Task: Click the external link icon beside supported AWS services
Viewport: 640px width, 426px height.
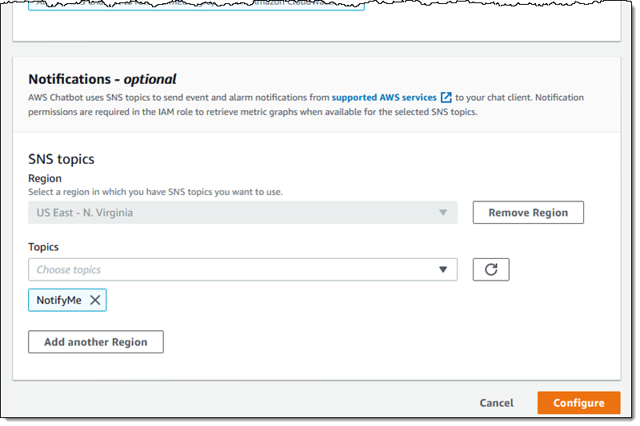Action: [446, 98]
